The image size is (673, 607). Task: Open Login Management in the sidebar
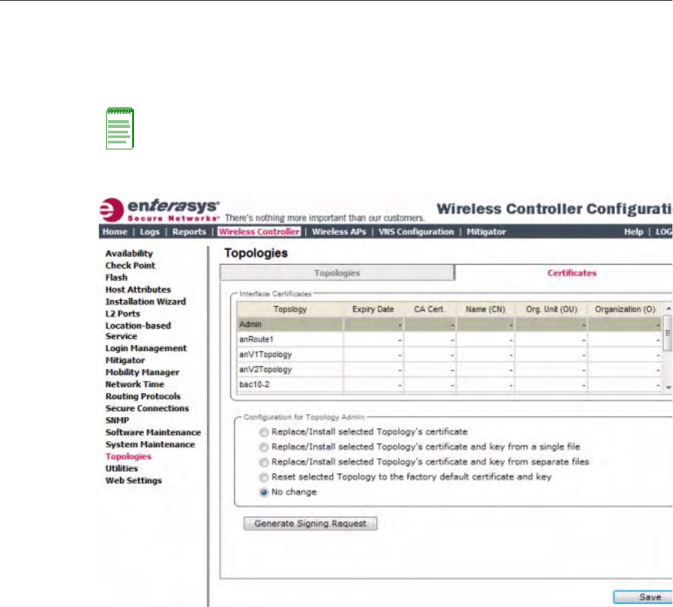(x=146, y=348)
